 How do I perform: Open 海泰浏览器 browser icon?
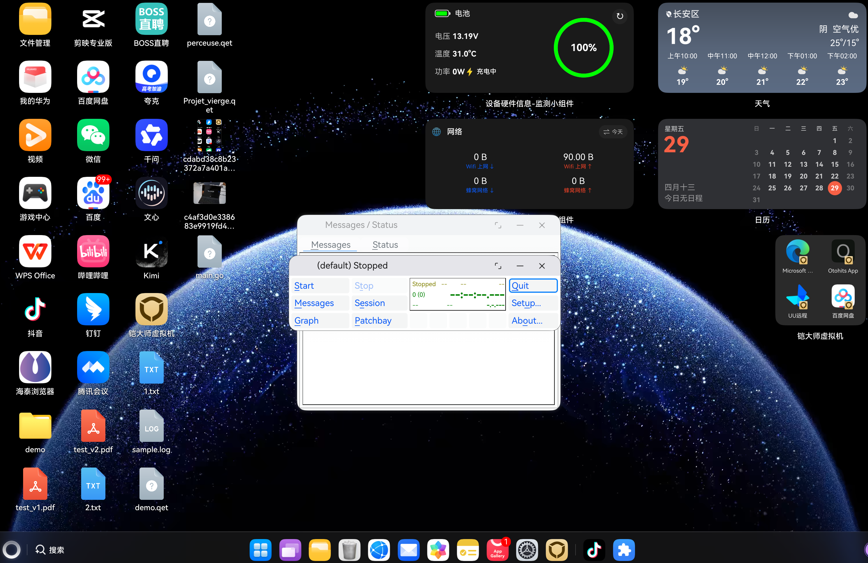tap(35, 367)
